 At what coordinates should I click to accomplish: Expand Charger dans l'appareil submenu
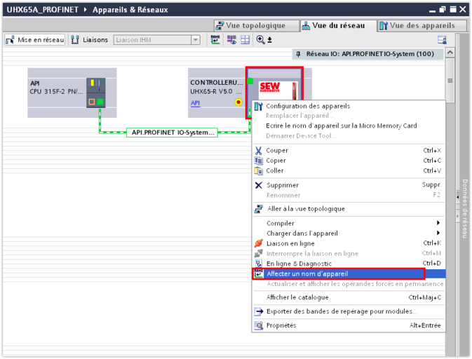[438, 233]
